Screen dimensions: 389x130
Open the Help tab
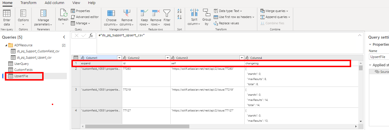[x=92, y=3]
